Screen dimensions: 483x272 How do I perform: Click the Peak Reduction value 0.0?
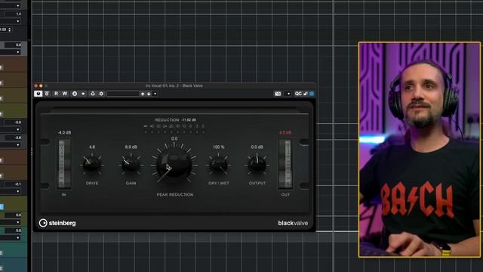pyautogui.click(x=174, y=139)
